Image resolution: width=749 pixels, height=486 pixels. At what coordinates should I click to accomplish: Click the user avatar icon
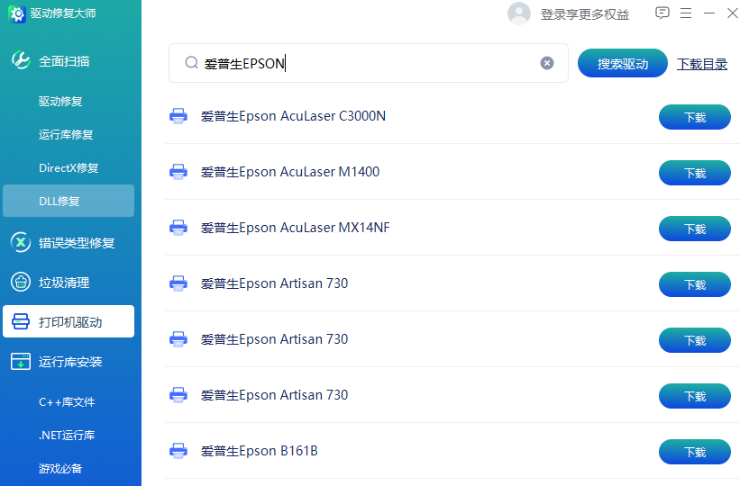tap(519, 13)
